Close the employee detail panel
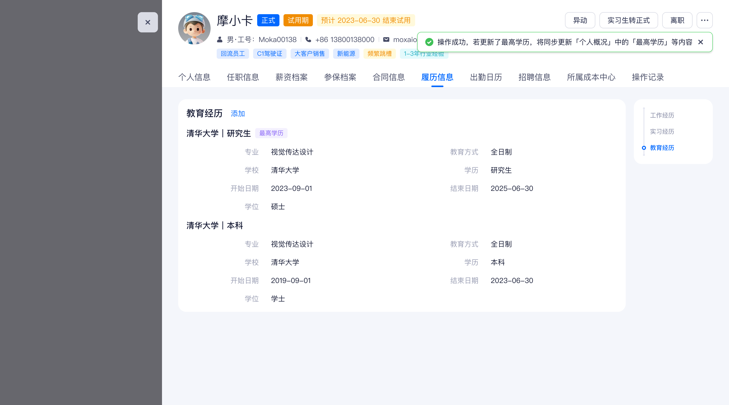 147,22
